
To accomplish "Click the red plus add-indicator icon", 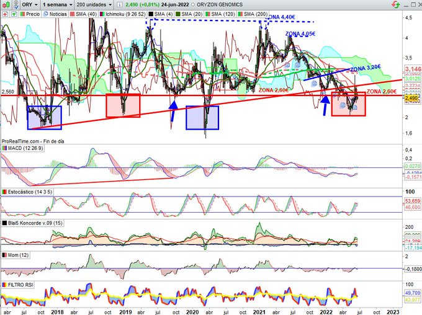I will (x=5, y=14).
